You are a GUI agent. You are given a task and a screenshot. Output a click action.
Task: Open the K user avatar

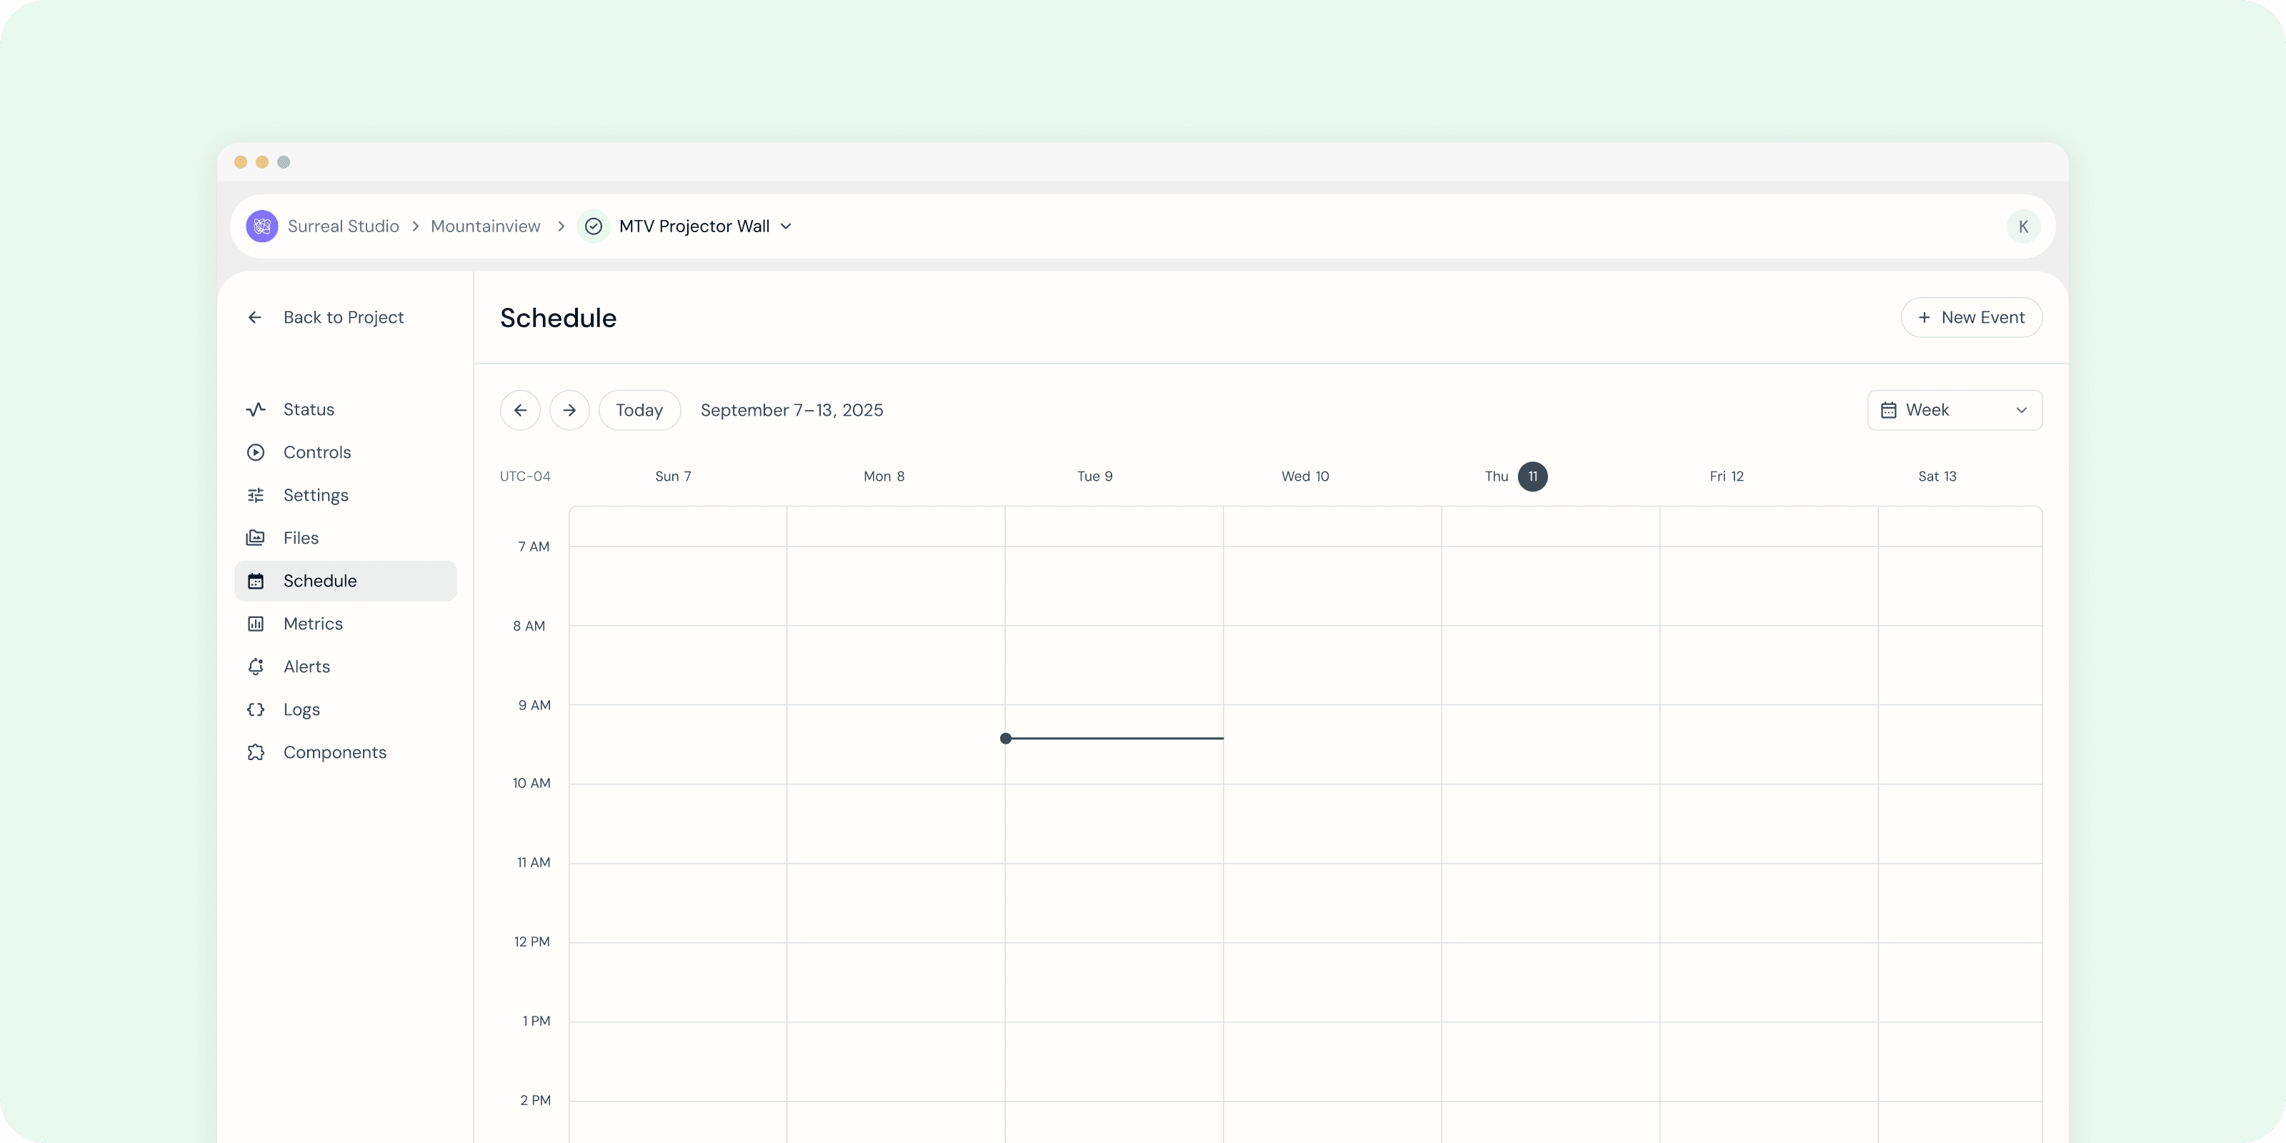click(x=2022, y=226)
